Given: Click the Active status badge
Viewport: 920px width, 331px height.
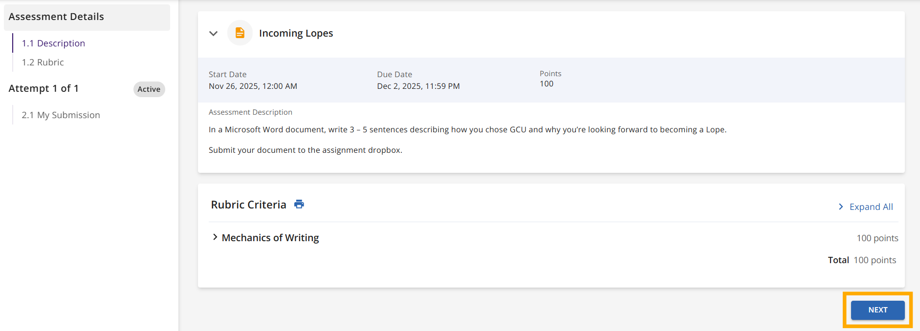Looking at the screenshot, I should point(149,89).
